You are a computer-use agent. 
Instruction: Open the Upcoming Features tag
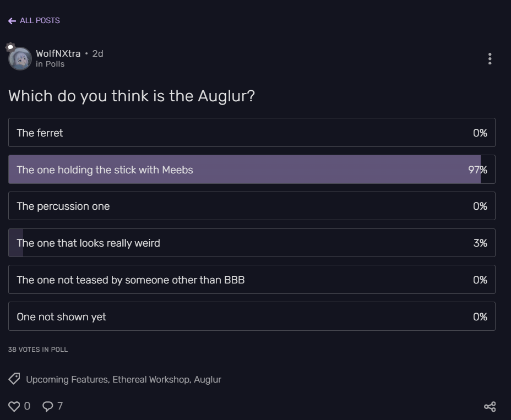coord(67,379)
